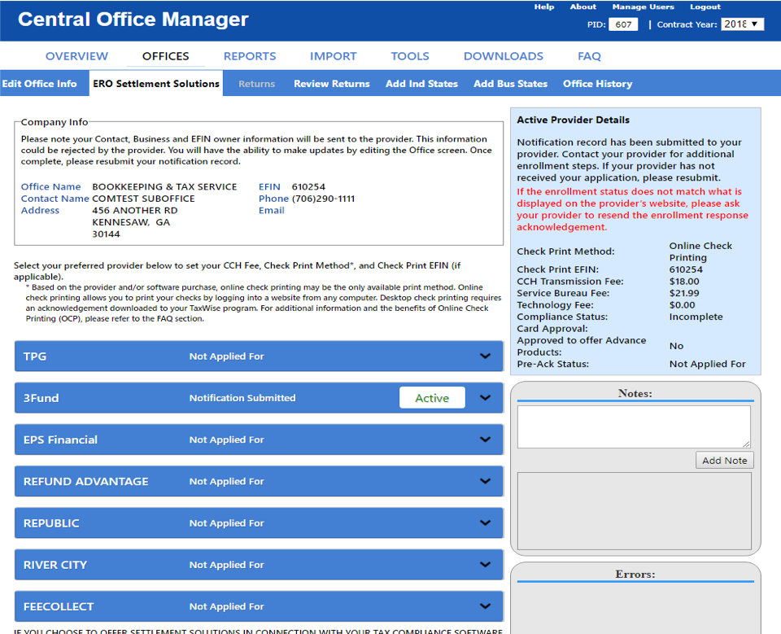Viewport: 781px width, 634px height.
Task: Expand the REPUBLIC provider chevron
Action: click(485, 523)
